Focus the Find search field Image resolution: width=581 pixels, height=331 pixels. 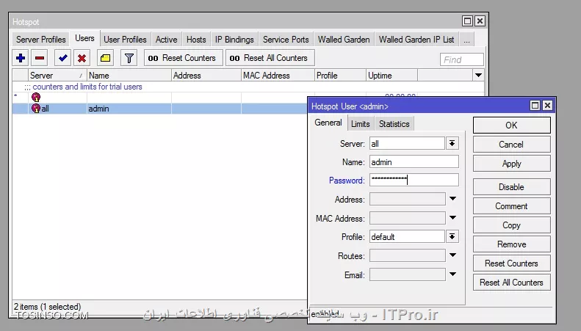pos(462,59)
